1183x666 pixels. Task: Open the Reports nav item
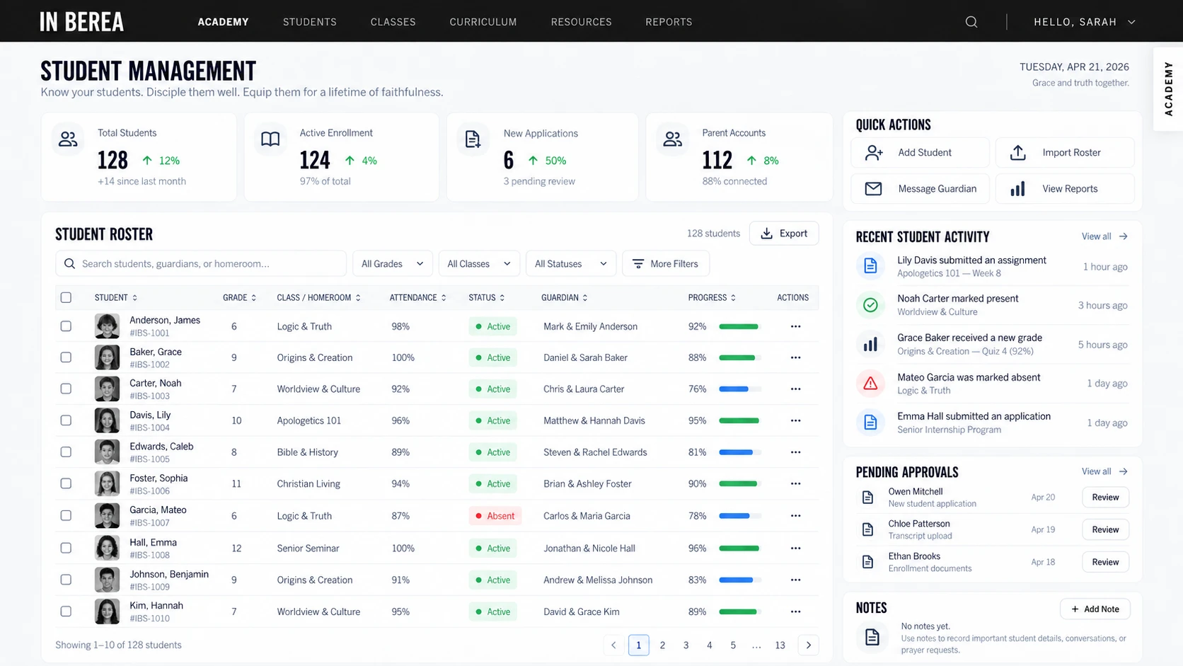(x=669, y=22)
